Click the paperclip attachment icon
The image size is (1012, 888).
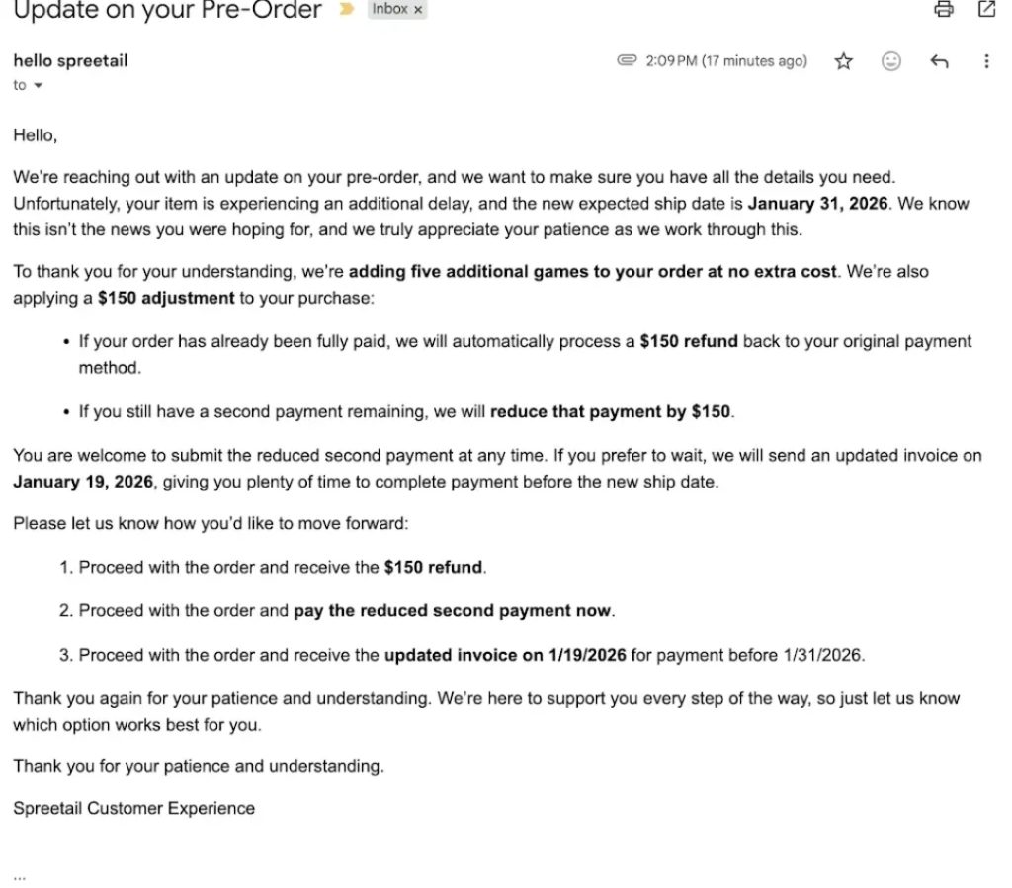click(627, 61)
